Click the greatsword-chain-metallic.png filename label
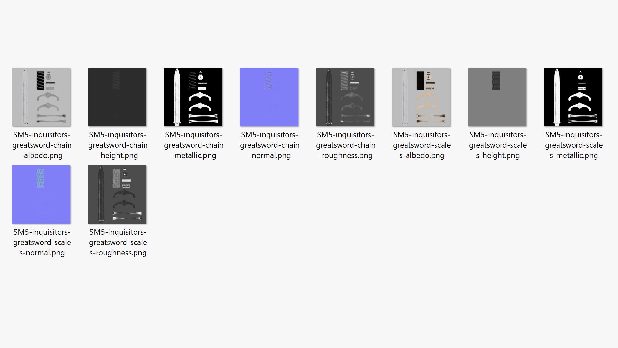This screenshot has height=348, width=618. 194,145
